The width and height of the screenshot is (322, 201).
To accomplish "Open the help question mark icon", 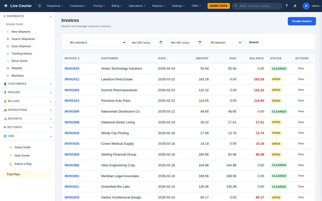I will [286, 6].
